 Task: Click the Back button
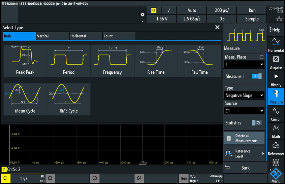coord(245,168)
